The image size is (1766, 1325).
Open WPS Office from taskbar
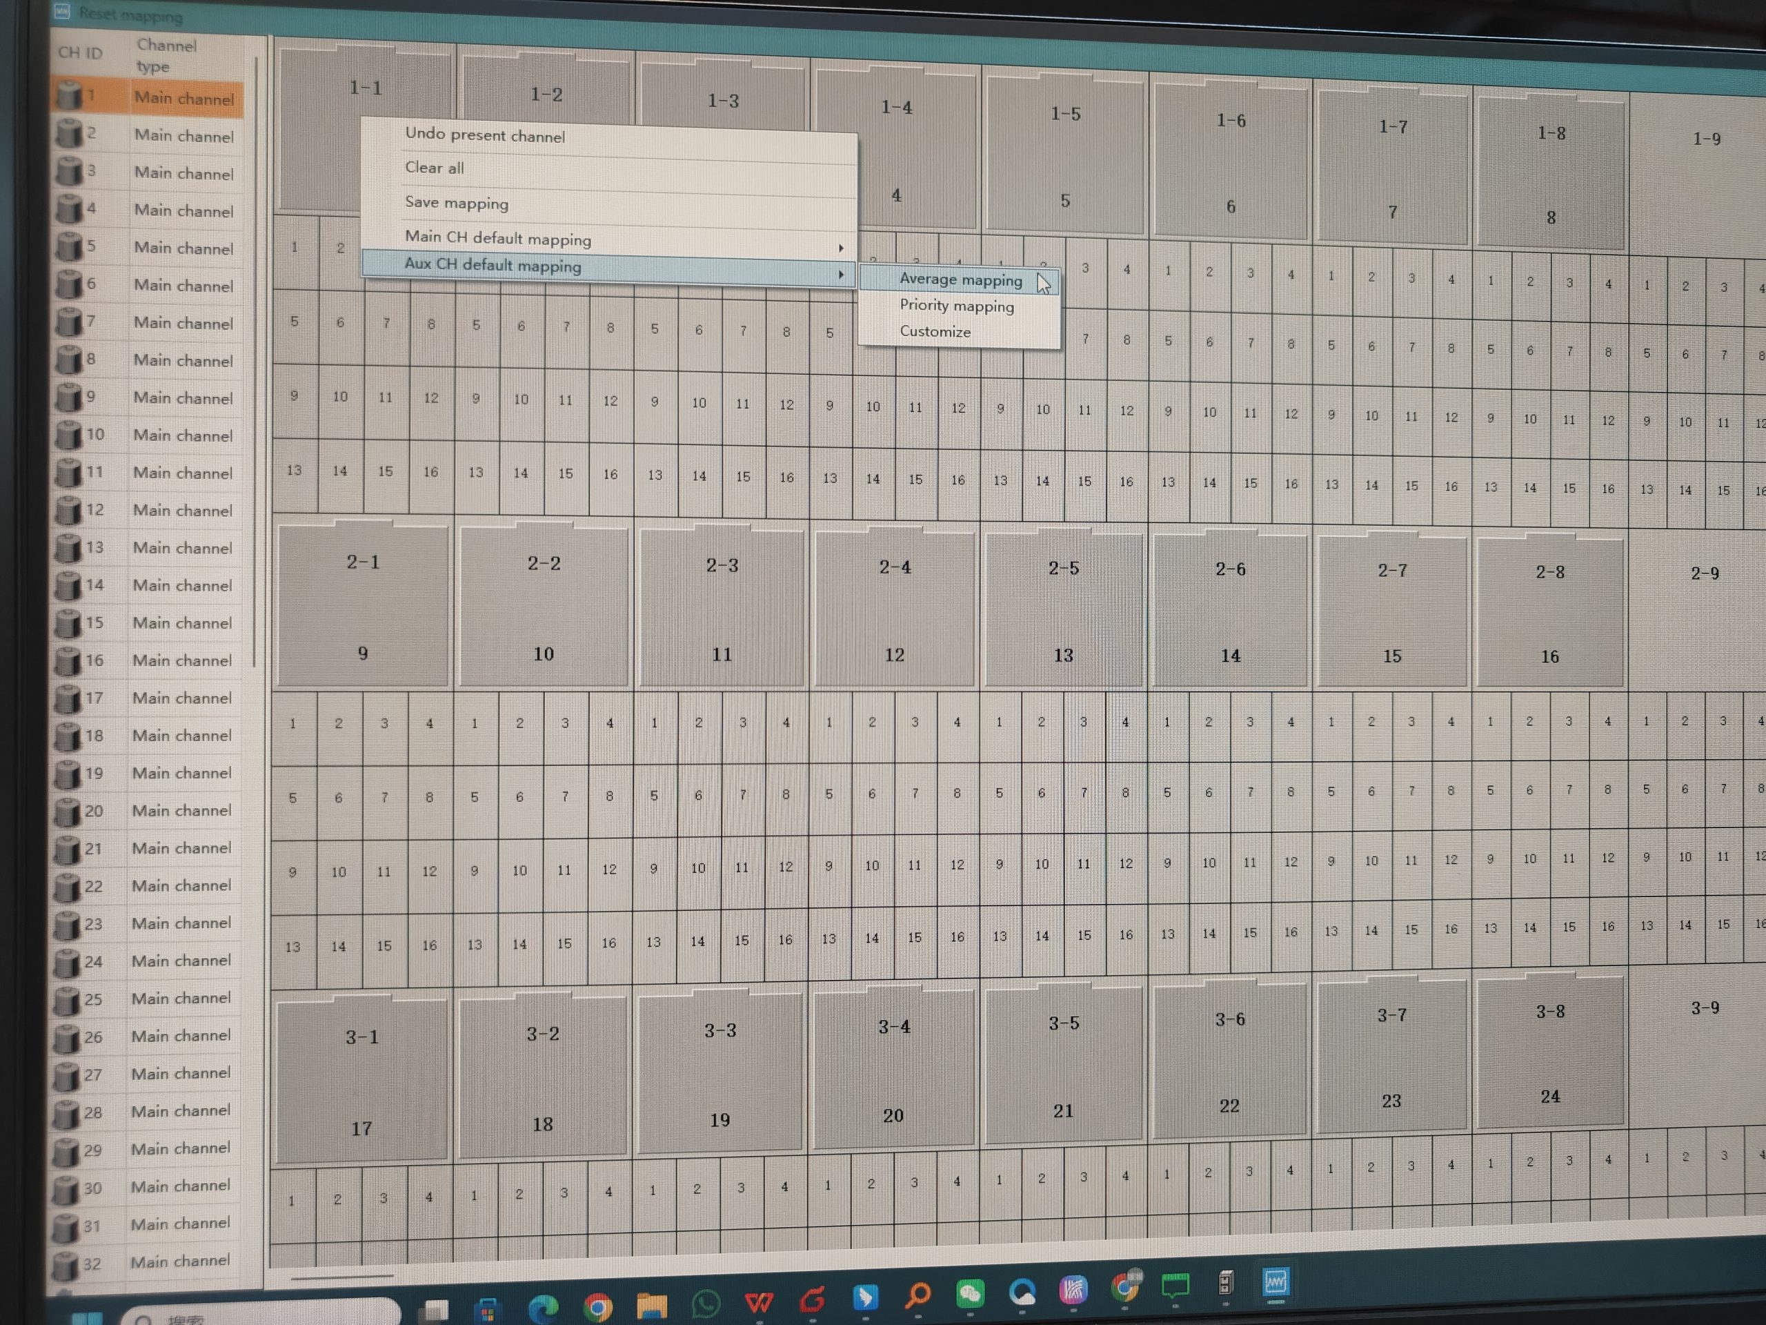pos(758,1302)
